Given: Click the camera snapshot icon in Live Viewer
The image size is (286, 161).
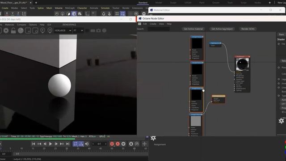Looking at the screenshot, I should point(98,30).
